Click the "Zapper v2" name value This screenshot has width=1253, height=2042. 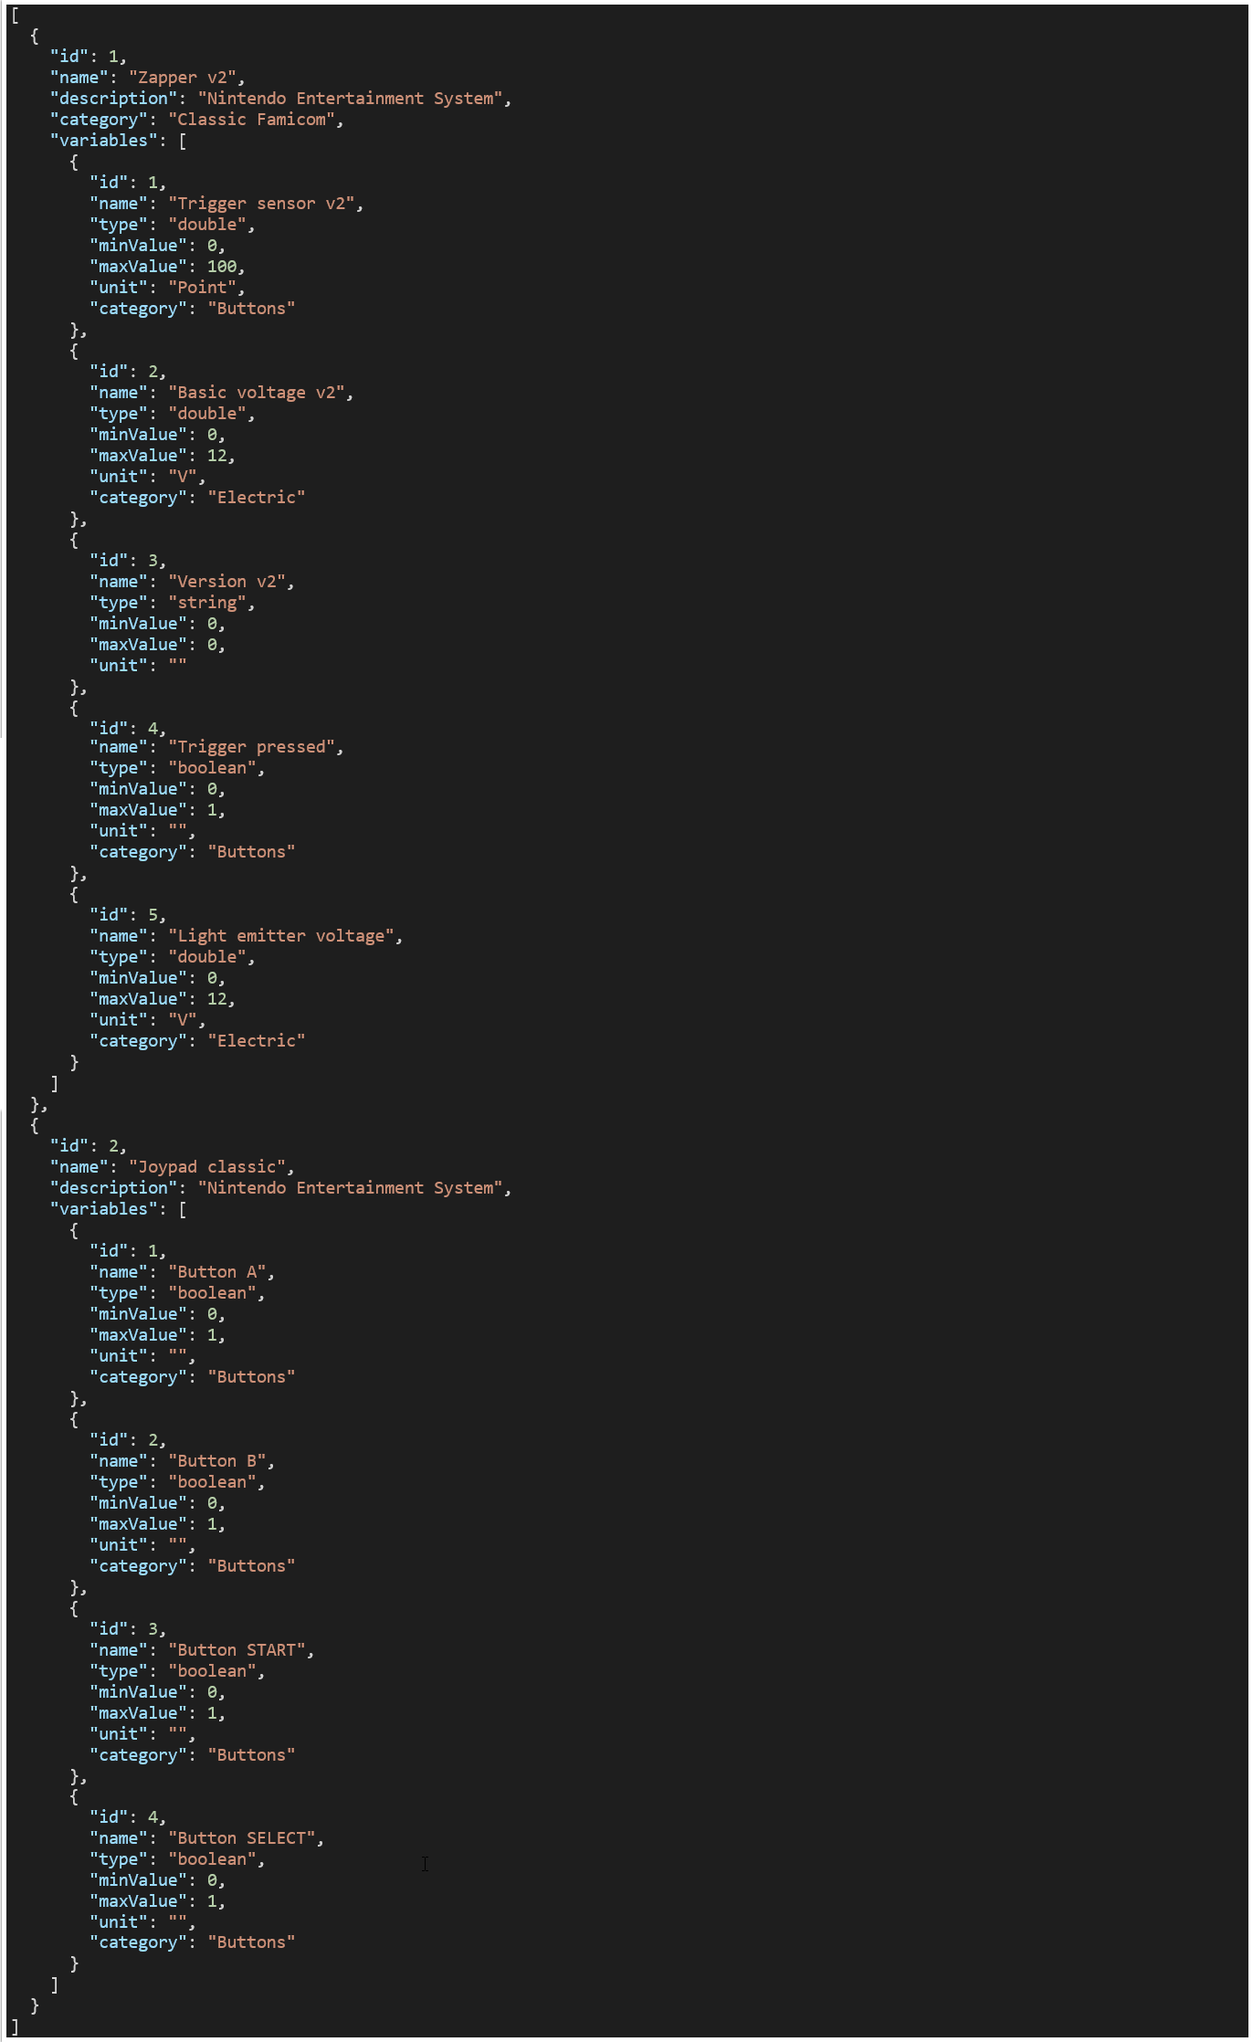coord(182,78)
